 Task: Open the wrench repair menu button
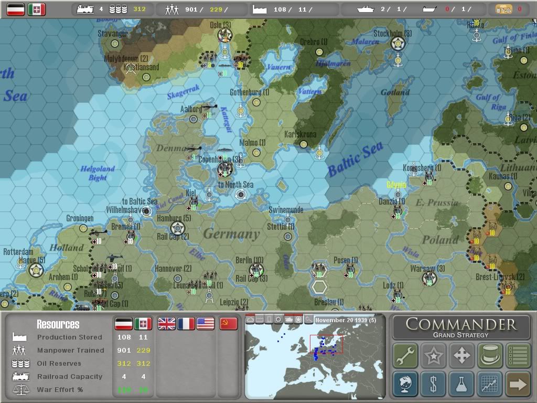(x=405, y=355)
